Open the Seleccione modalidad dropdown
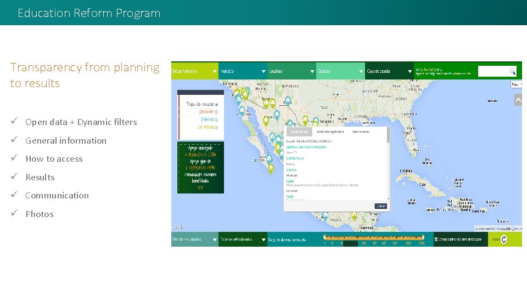527x296 pixels. pos(194,240)
